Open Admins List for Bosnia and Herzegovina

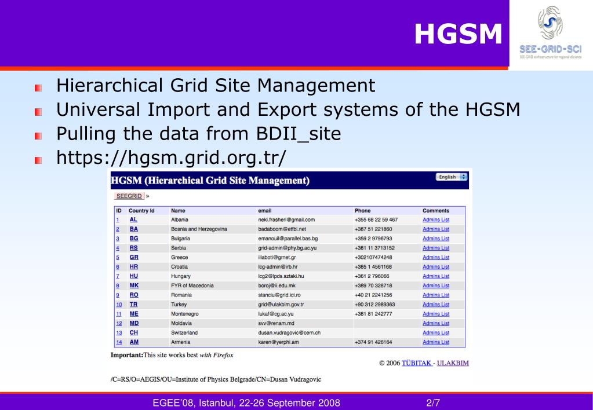point(436,229)
